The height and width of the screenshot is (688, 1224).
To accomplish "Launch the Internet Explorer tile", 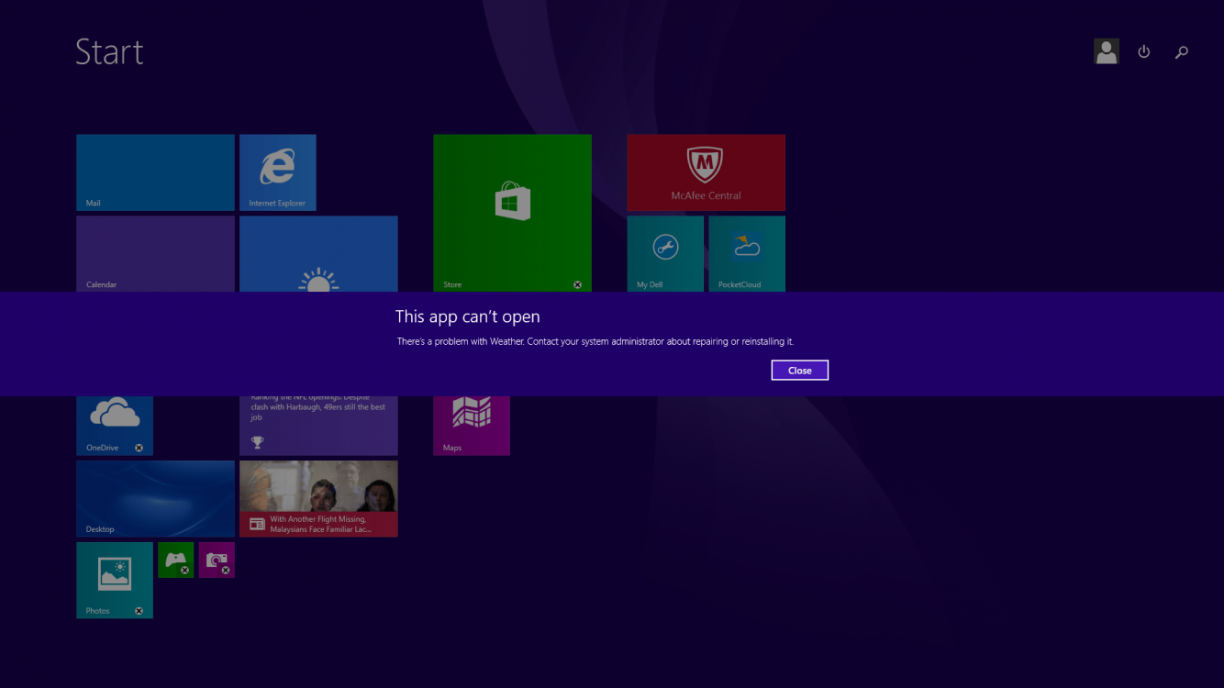I will click(278, 172).
